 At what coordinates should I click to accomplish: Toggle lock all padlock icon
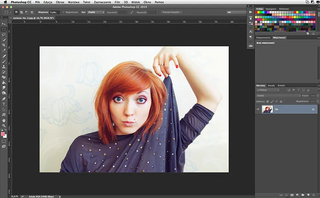point(281,102)
